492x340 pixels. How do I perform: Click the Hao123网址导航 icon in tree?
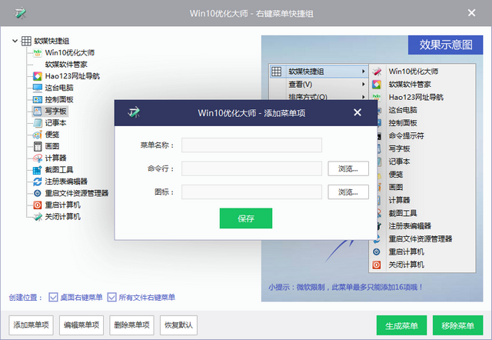(x=38, y=76)
